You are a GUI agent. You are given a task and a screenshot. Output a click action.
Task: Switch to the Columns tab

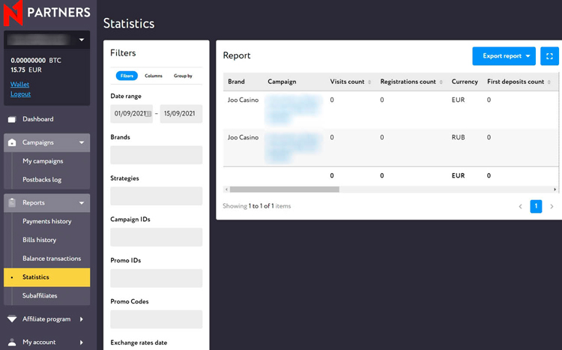[154, 76]
